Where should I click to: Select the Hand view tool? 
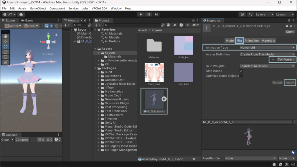(5, 36)
